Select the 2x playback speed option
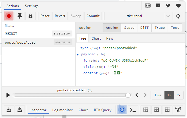Viewport: 187px width, 118px height. tap(179, 95)
